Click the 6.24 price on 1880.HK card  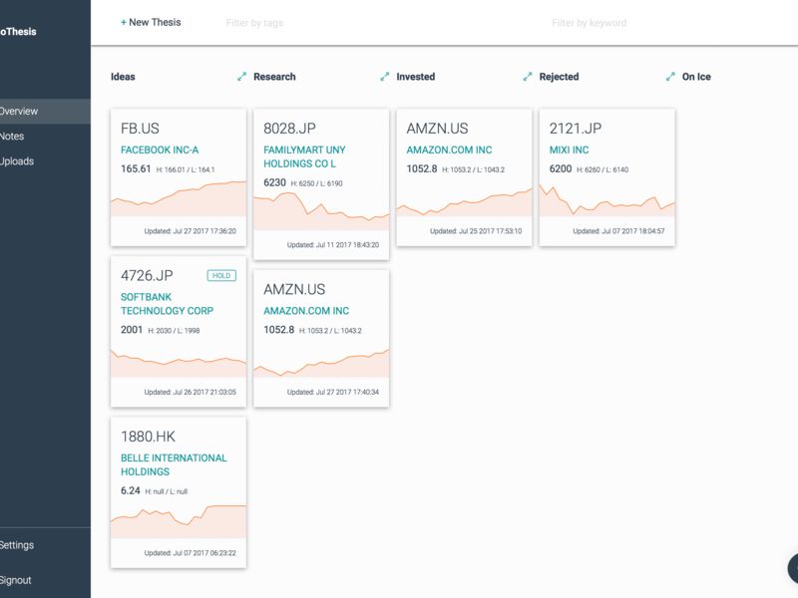point(131,490)
